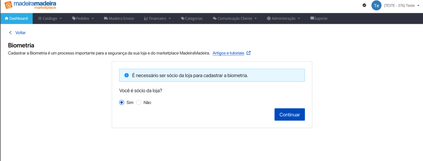Open the Artigos e tutoriais link
The height and width of the screenshot is (161, 423).
(228, 53)
